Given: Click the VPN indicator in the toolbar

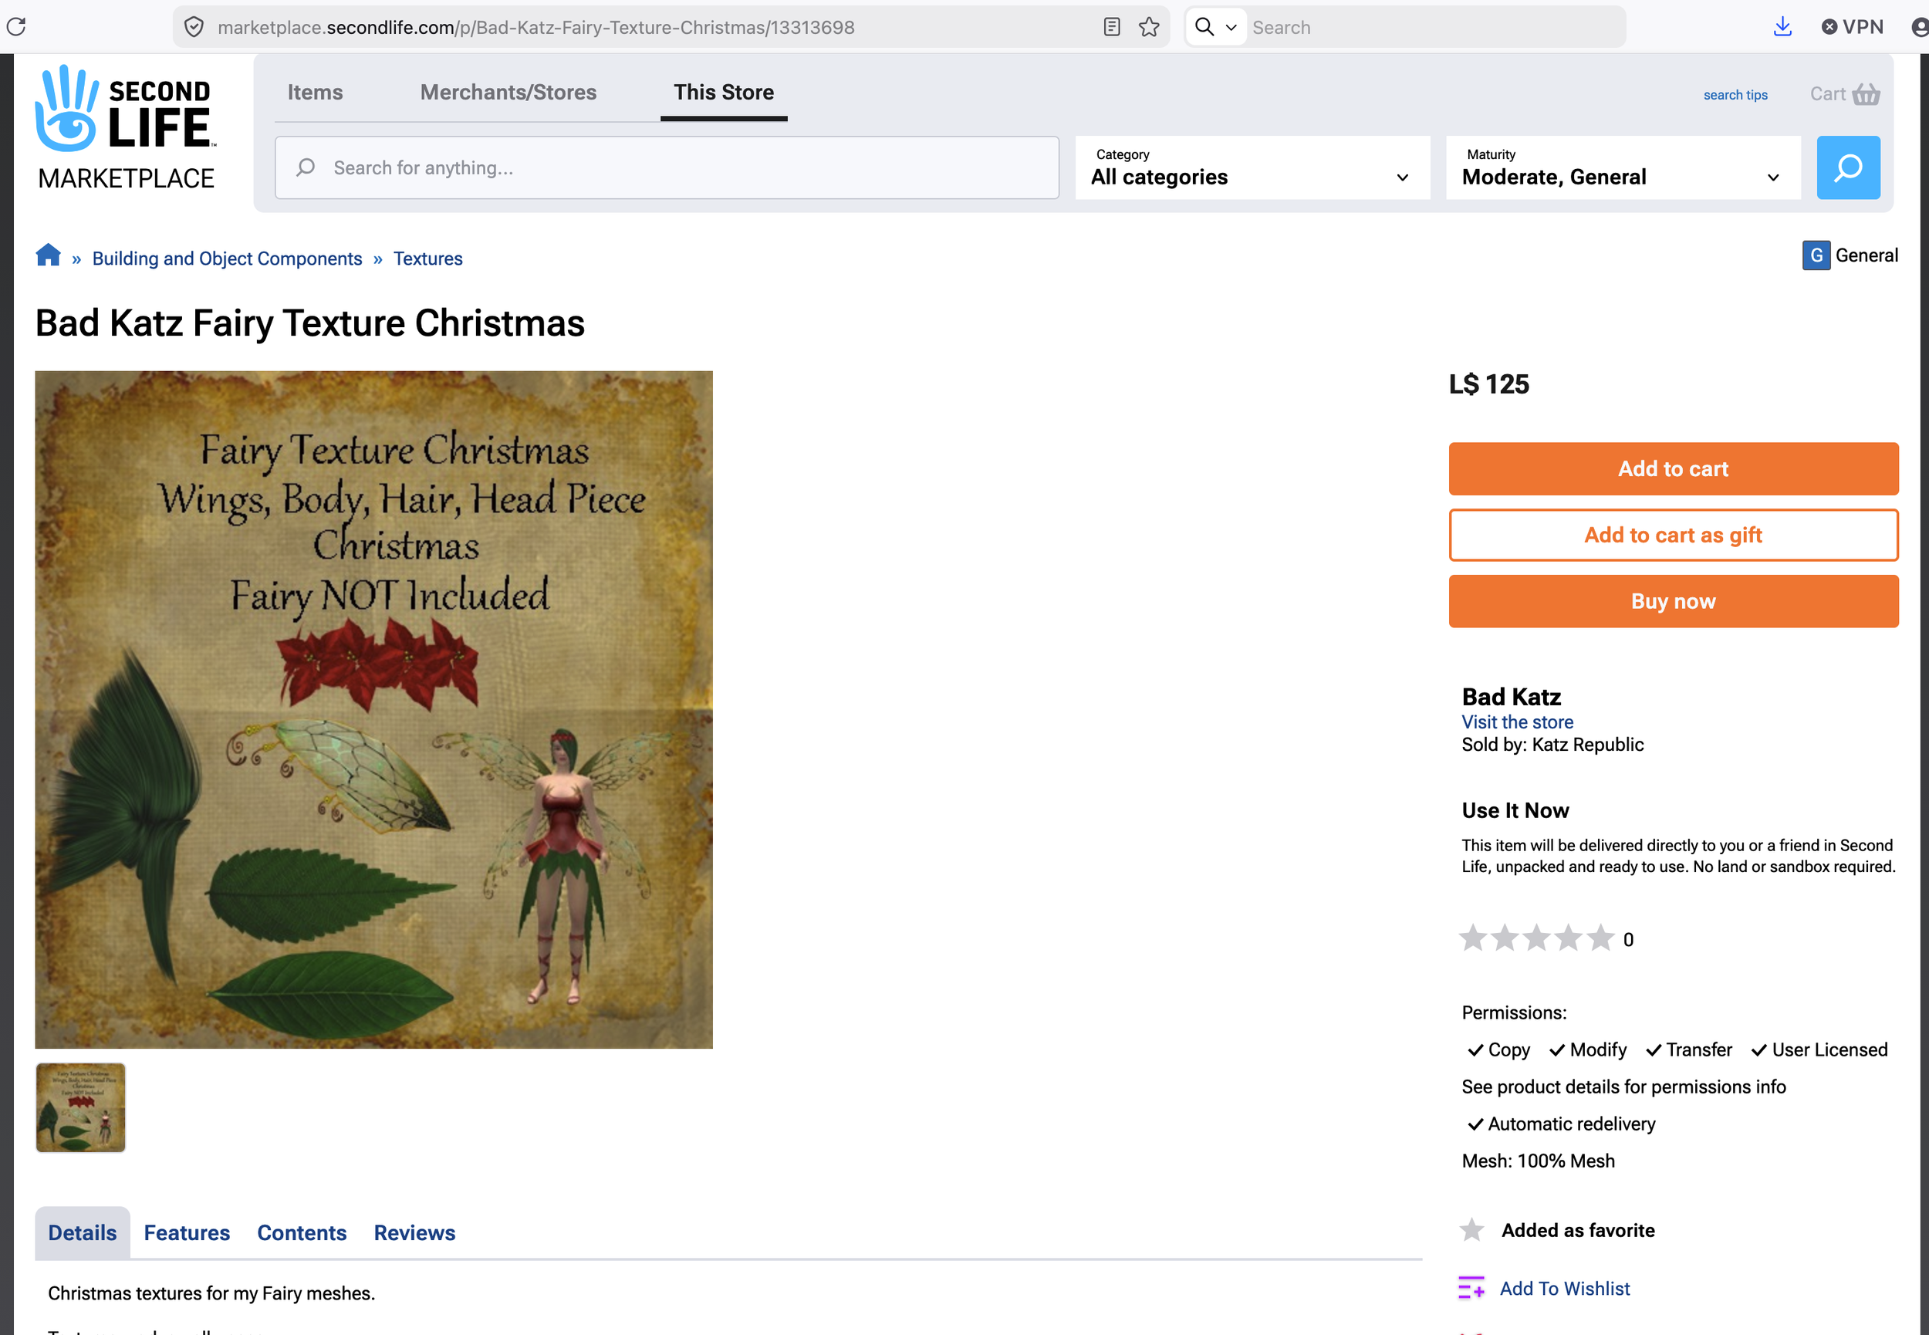Looking at the screenshot, I should pos(1852,27).
